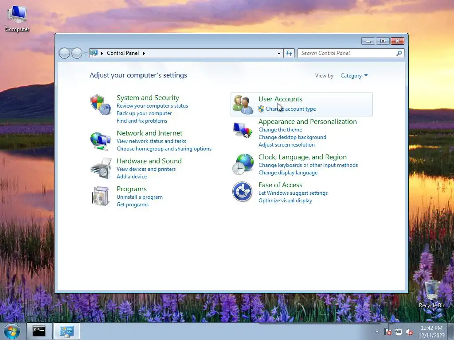Click the Back navigation arrow button

[x=64, y=53]
